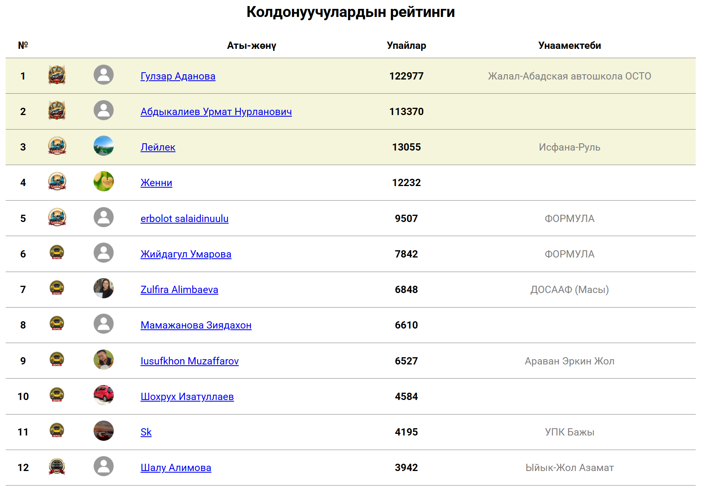Open Абдыкалиев Урмат Нурланович profile link
This screenshot has height=492, width=703.
click(216, 112)
